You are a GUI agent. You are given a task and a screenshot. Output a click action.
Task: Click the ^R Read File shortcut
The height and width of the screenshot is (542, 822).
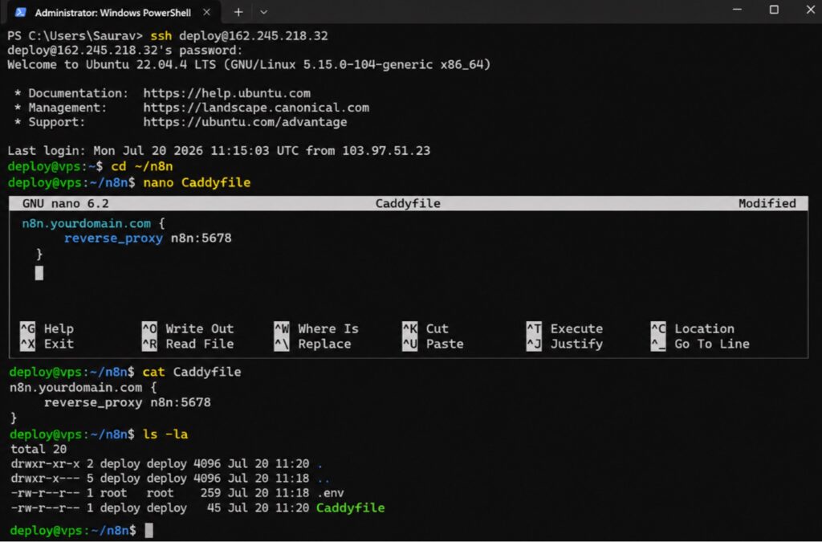188,344
